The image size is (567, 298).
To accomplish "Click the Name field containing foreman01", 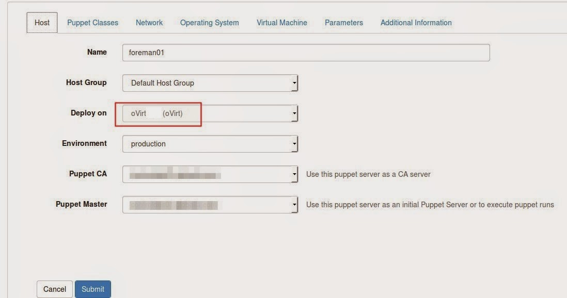I will point(306,53).
